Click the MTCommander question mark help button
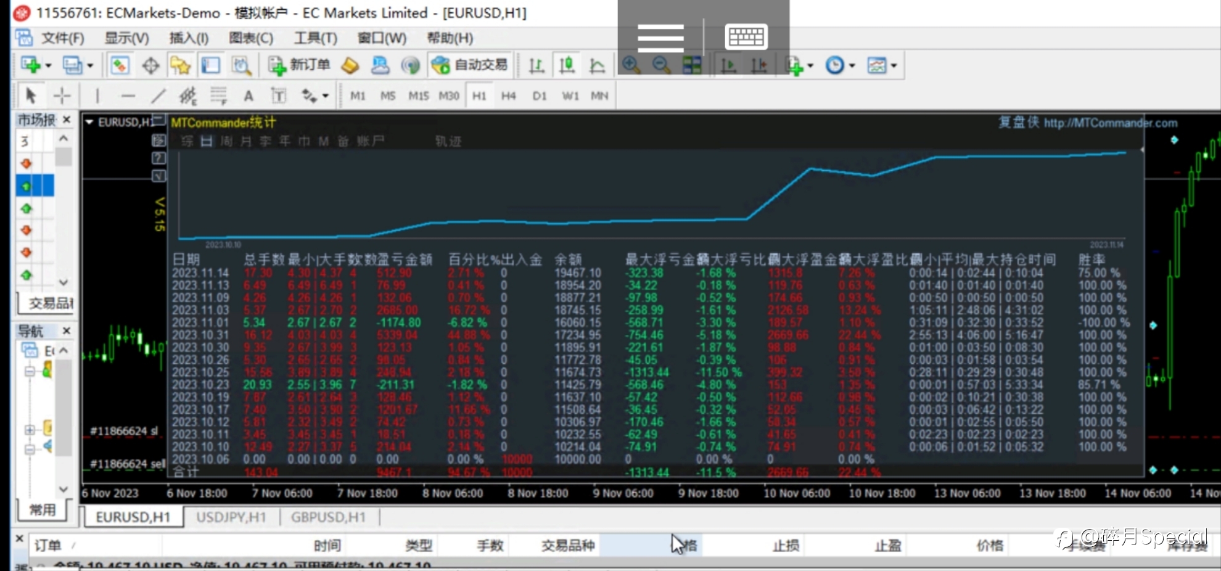The width and height of the screenshot is (1221, 571). pyautogui.click(x=158, y=158)
